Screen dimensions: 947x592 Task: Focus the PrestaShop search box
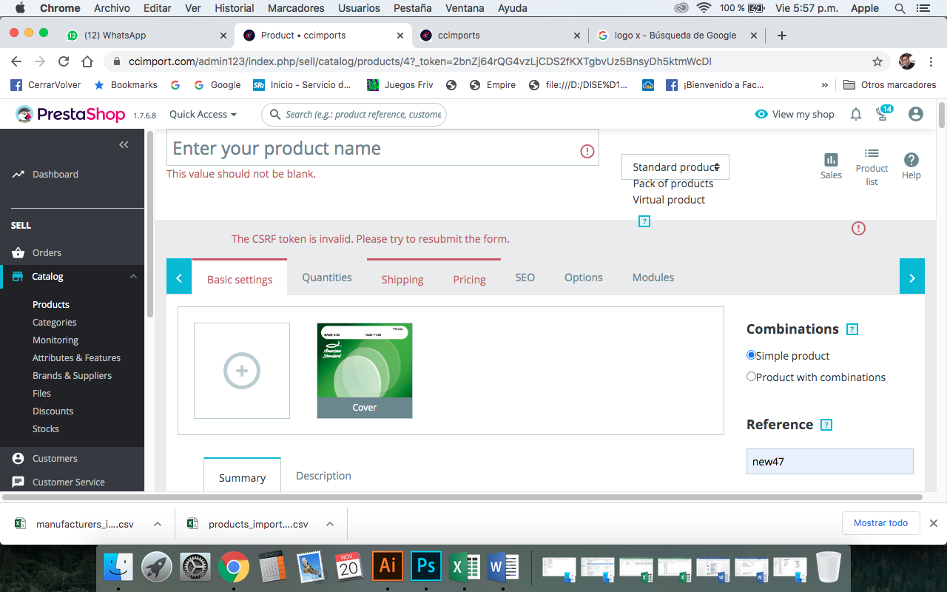click(x=354, y=115)
